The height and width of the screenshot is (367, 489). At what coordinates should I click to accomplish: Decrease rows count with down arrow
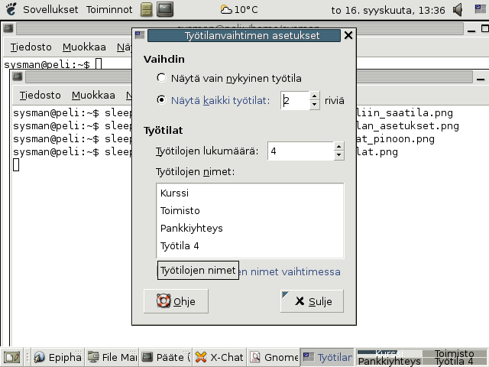click(314, 105)
